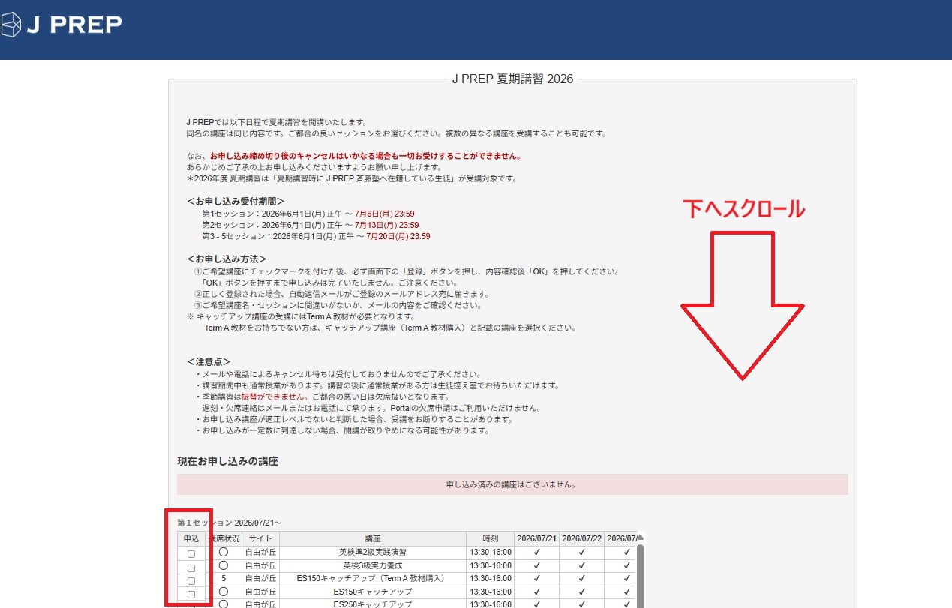Click the availability circle for 英検3級実力養成
Image resolution: width=952 pixels, height=608 pixels.
(x=224, y=565)
